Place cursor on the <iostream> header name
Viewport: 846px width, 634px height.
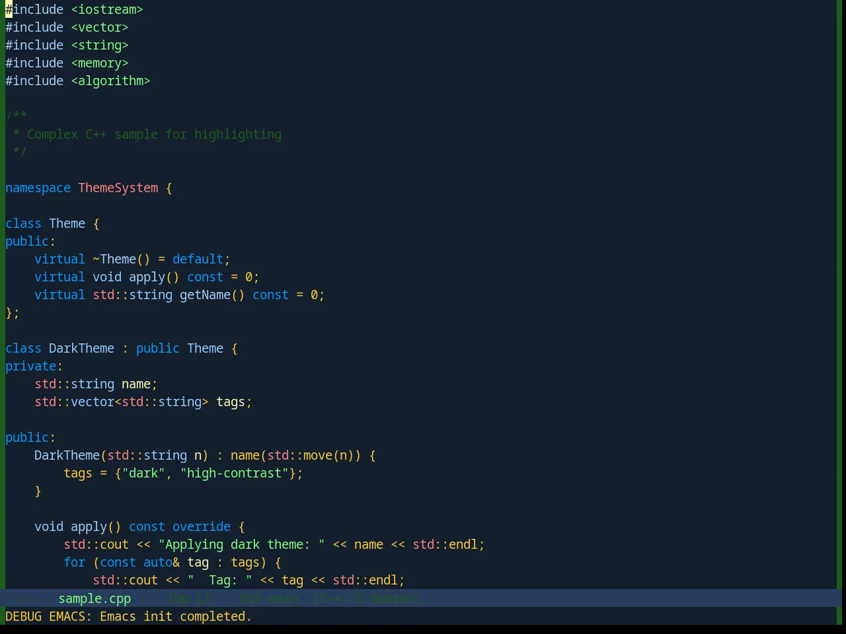coord(107,9)
